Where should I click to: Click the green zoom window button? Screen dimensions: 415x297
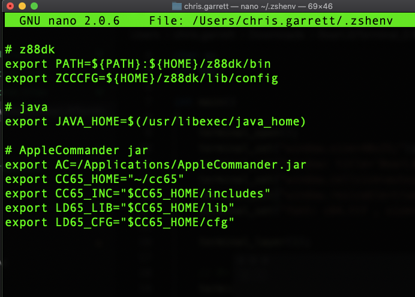tap(34, 6)
